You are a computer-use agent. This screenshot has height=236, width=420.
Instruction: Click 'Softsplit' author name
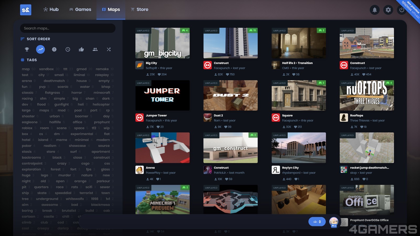[x=151, y=68]
